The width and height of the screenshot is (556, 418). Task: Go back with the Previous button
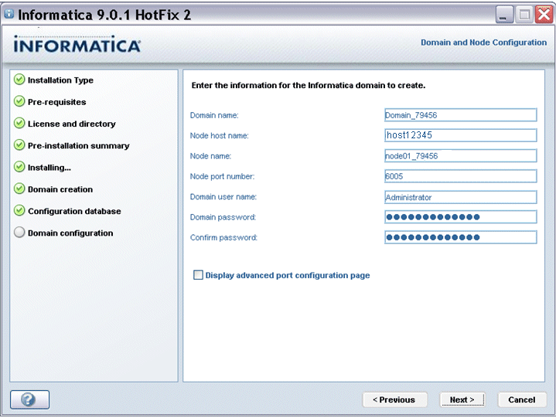[x=394, y=399]
